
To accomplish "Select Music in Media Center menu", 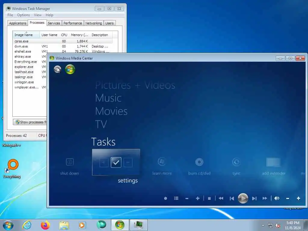I will point(108,98).
